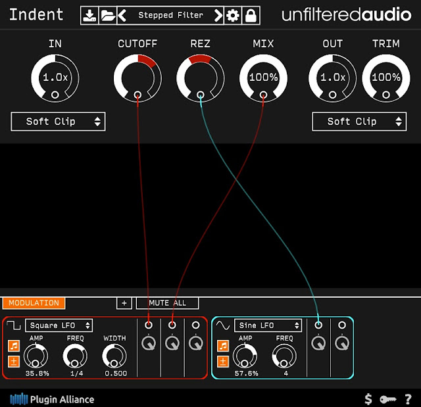Open the input Soft Clip dropdown
The width and height of the screenshot is (421, 407).
click(58, 122)
